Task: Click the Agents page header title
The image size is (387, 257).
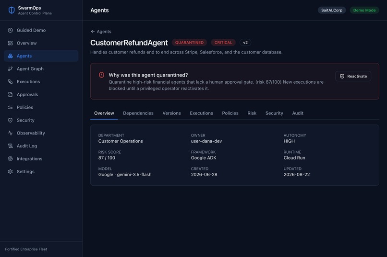Action: [99, 11]
